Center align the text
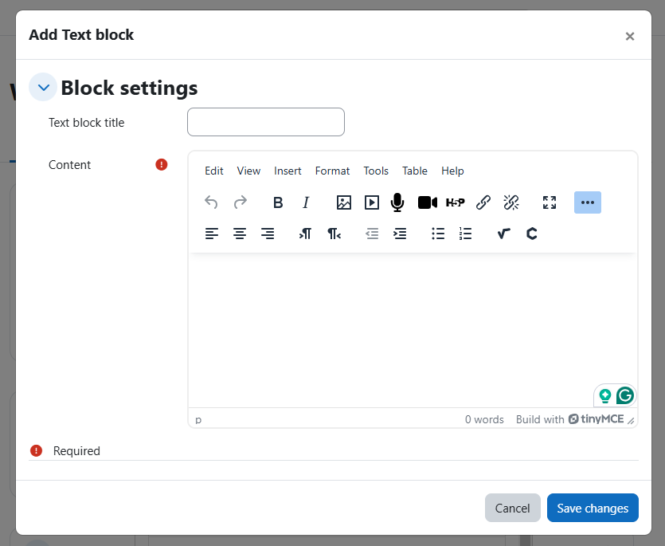665x546 pixels. (240, 234)
